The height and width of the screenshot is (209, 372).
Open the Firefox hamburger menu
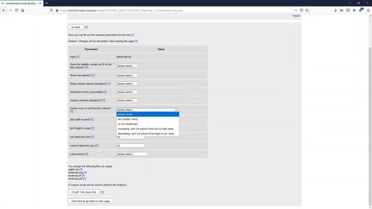tap(368, 10)
